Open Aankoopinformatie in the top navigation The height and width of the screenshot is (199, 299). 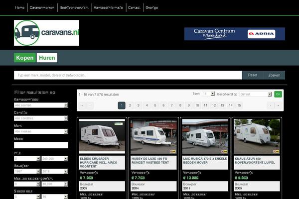(x=108, y=7)
